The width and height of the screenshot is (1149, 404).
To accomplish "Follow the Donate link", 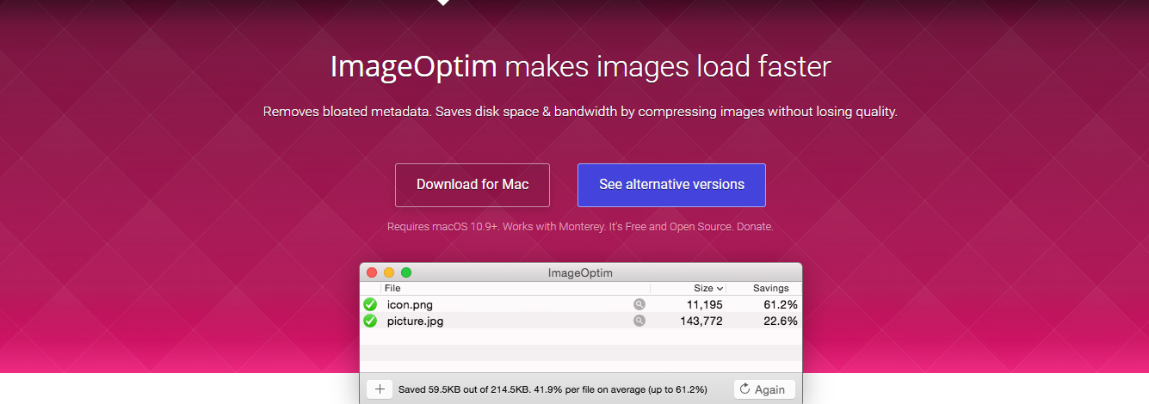I will pyautogui.click(x=753, y=227).
